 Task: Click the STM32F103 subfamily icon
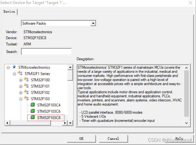pos(26,98)
